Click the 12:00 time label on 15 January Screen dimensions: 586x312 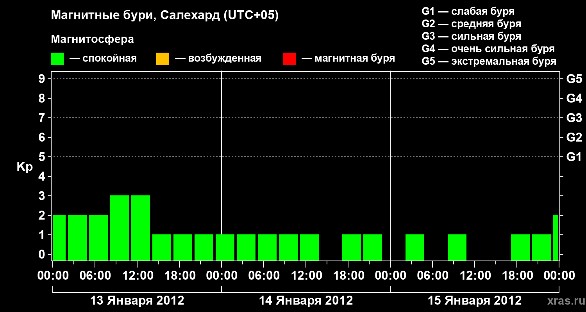475,275
